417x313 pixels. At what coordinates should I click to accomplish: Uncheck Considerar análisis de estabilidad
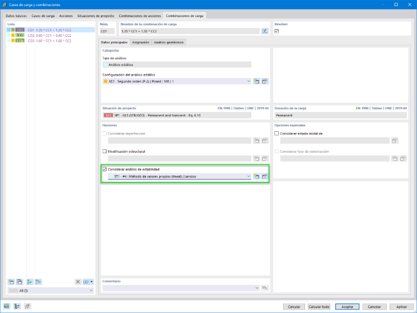pos(104,169)
